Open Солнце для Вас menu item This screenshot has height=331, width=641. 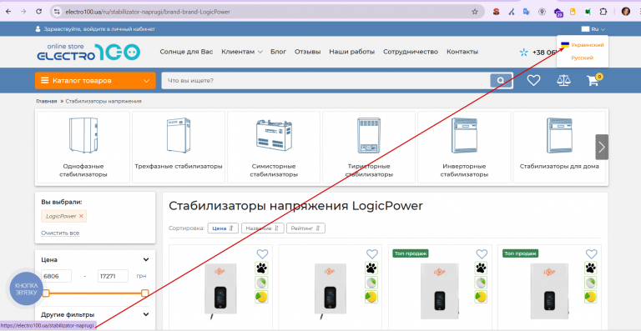click(x=186, y=52)
